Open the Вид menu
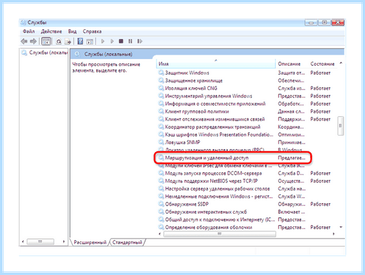Viewport: 365px width, 275px height. pos(72,31)
